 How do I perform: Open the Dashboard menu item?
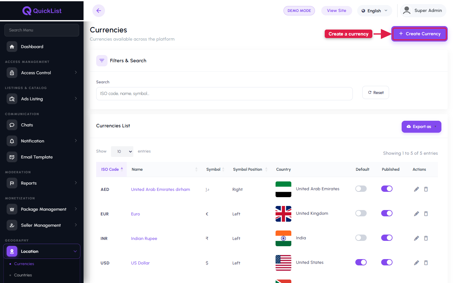(42, 47)
